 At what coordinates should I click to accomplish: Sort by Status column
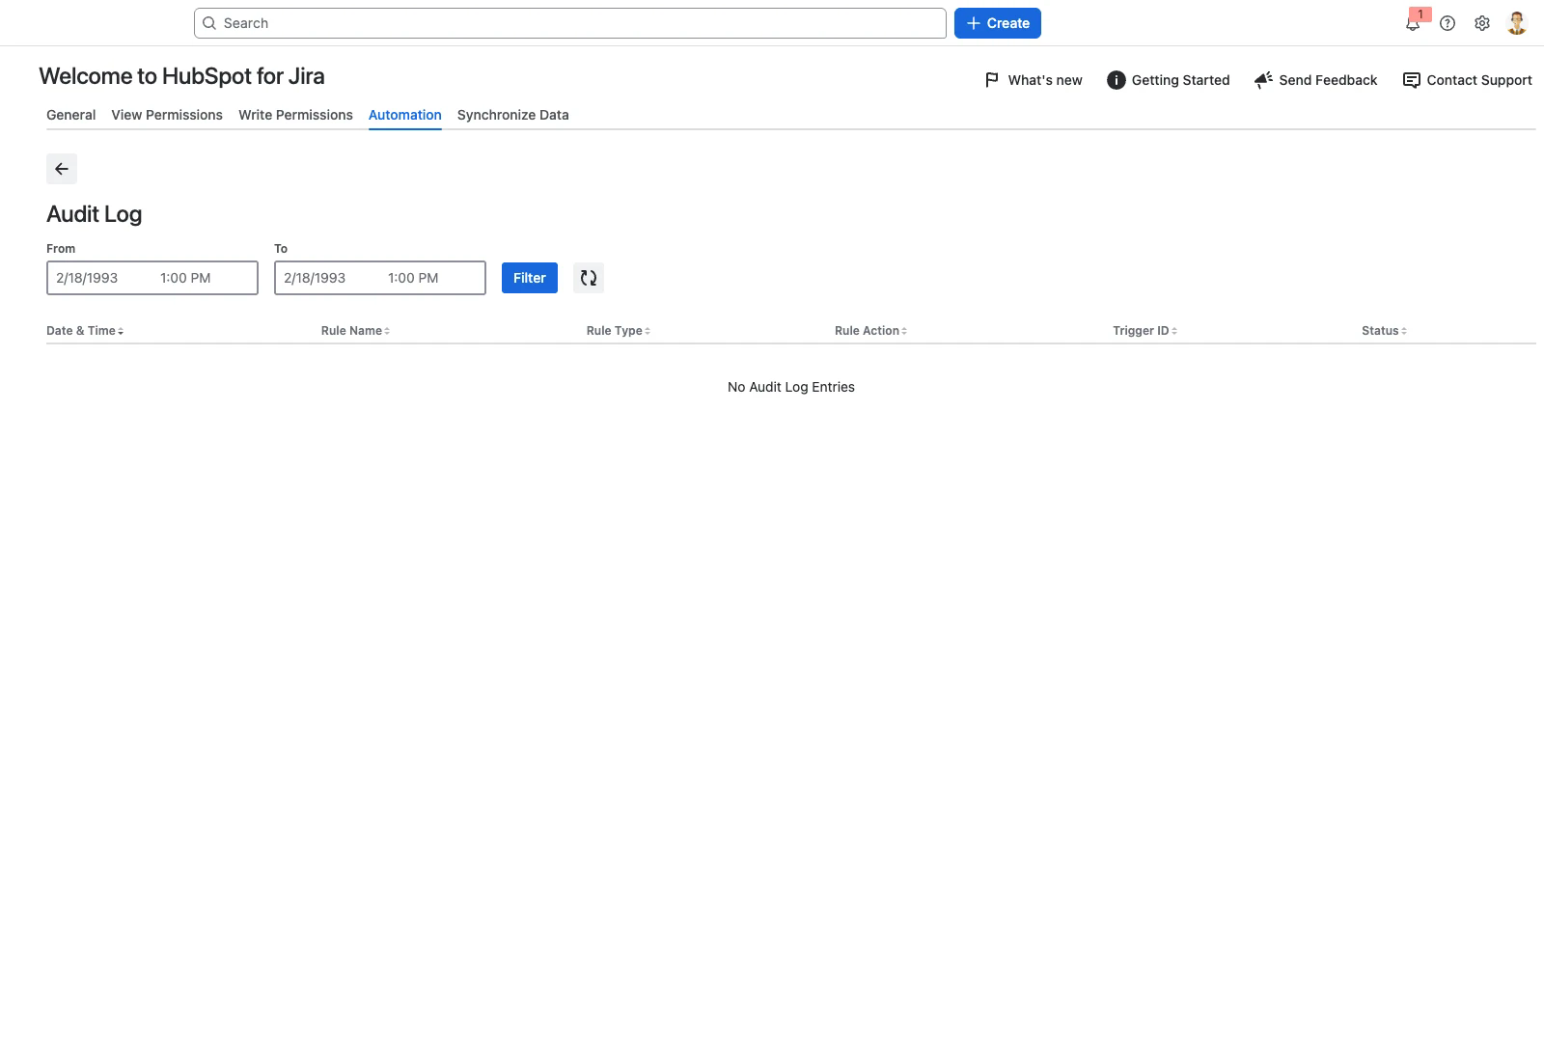tap(1384, 331)
